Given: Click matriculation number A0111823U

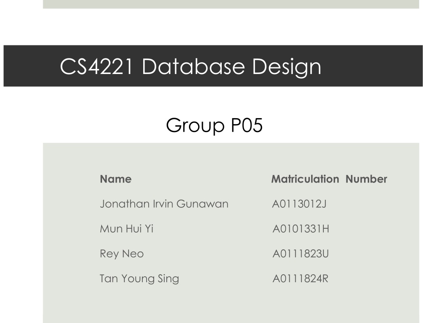Looking at the screenshot, I should click(x=301, y=254).
